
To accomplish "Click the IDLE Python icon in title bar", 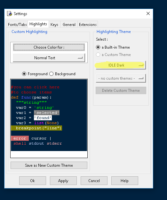I will (10, 13).
